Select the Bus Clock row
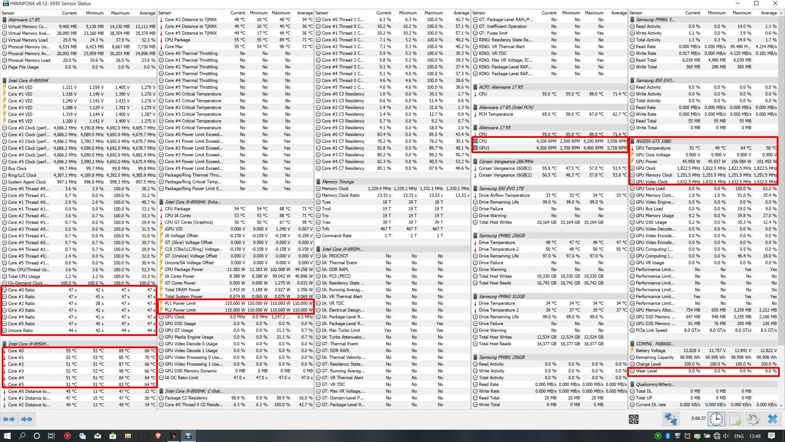 tap(78, 168)
